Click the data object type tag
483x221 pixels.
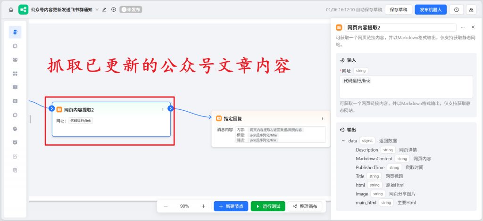[367, 141]
